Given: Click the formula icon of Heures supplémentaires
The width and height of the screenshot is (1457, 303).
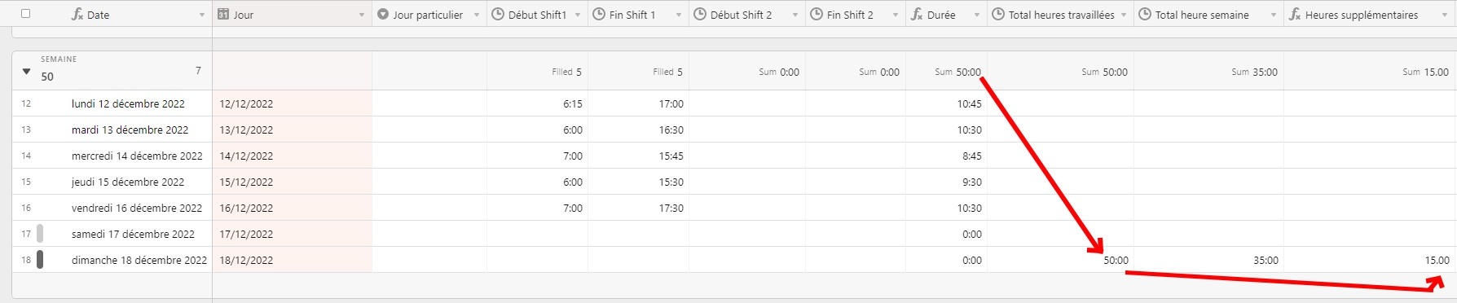Looking at the screenshot, I should [x=1295, y=15].
